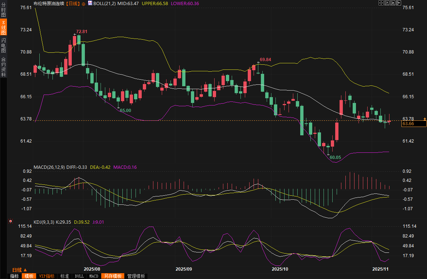This screenshot has height=279, width=427.
Task: Click the 60.05 low price marker
Action: 335,157
